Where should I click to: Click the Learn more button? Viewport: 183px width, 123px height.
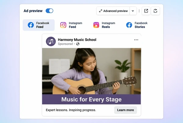(x=125, y=110)
